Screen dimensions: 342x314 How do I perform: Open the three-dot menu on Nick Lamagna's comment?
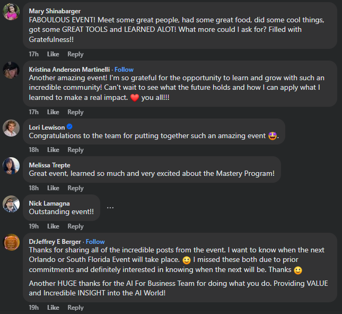click(110, 207)
